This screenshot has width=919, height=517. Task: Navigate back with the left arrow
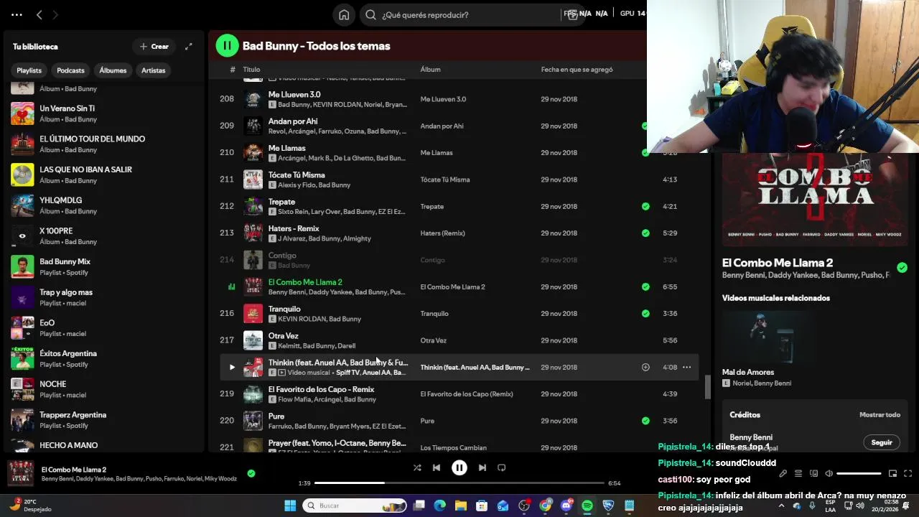click(x=39, y=14)
